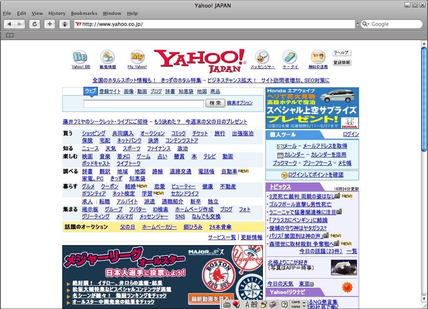This screenshot has width=428, height=309.
Task: Click the browser Forward arrow button
Action: point(20,24)
